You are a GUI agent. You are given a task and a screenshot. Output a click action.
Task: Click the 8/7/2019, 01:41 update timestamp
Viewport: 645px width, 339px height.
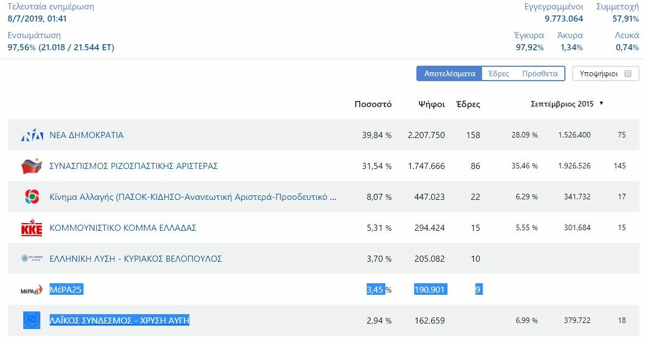click(37, 19)
